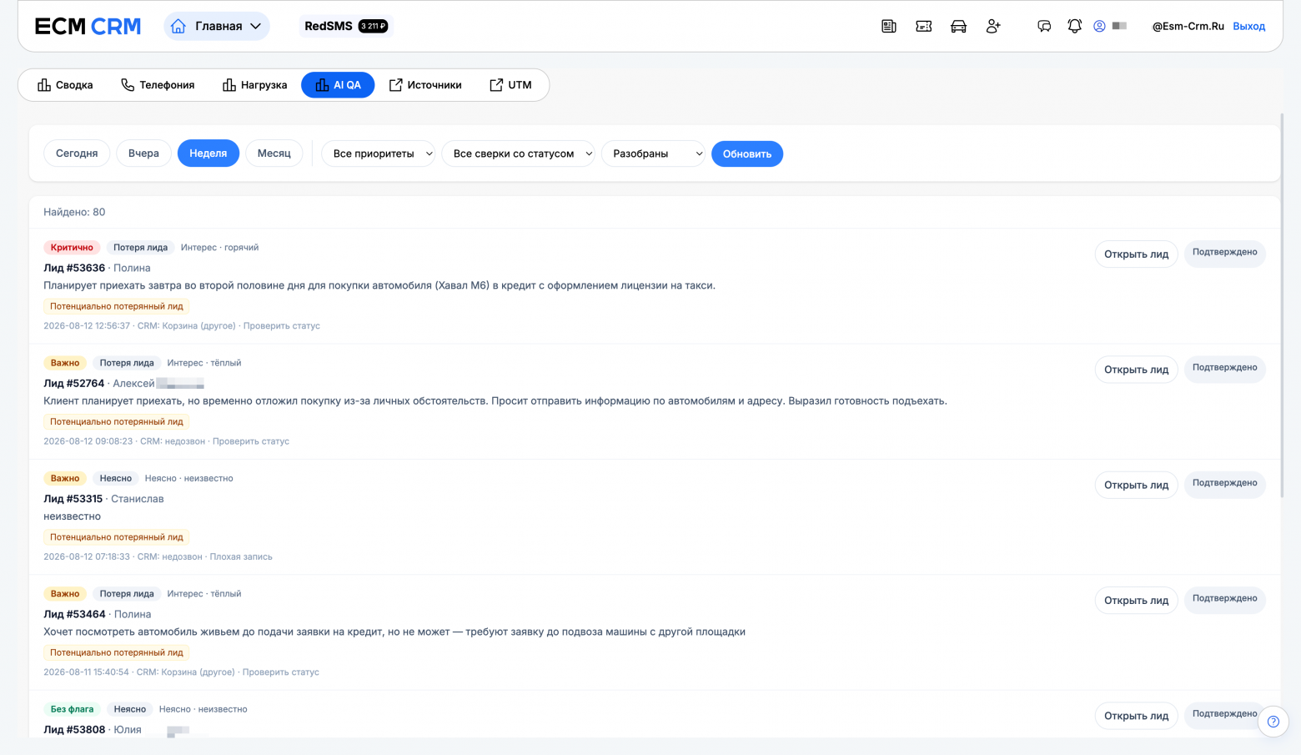Click Подтверждено for lead #53636
The width and height of the screenshot is (1301, 755).
1225,253
